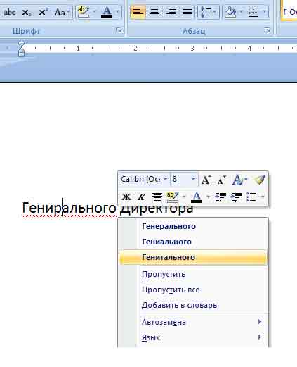The image size is (297, 367).
Task: Click the misspelled word Гениральногo in document
Action: coord(69,208)
